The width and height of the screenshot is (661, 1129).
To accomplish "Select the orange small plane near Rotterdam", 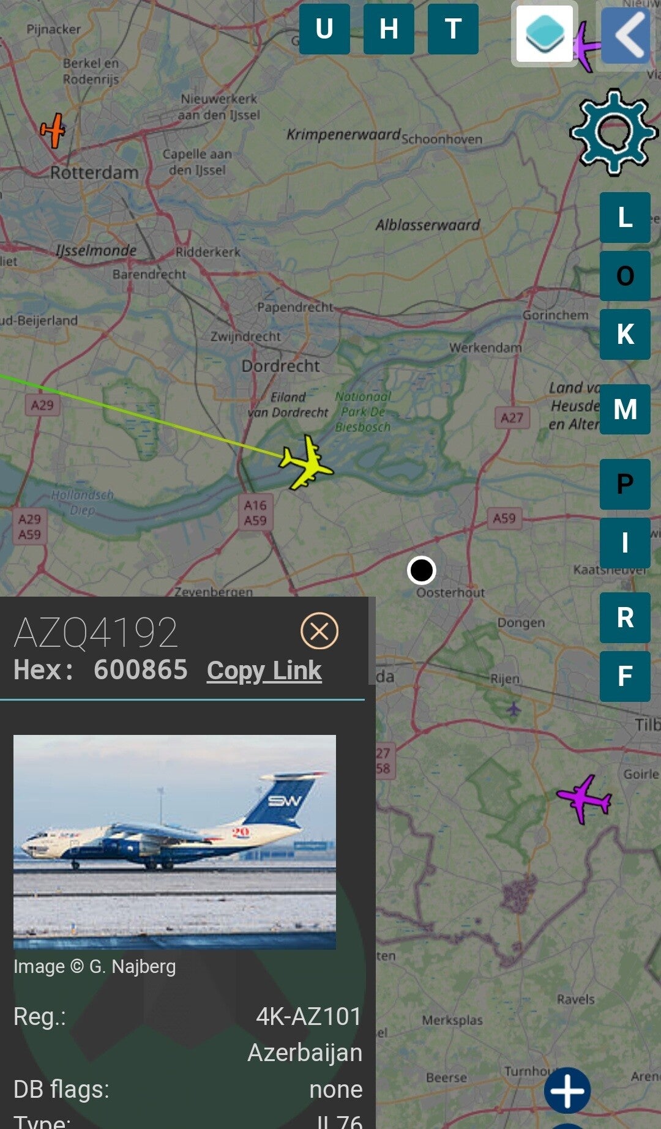I will tap(53, 130).
